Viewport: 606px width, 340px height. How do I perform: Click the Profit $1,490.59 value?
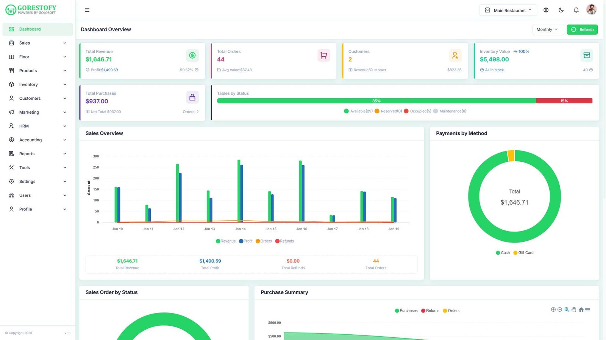point(109,70)
